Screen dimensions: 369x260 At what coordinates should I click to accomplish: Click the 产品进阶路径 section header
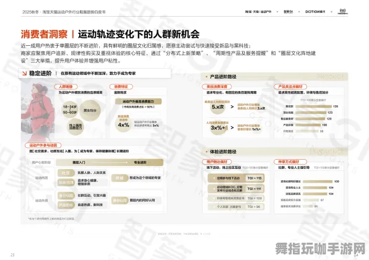coord(223,77)
